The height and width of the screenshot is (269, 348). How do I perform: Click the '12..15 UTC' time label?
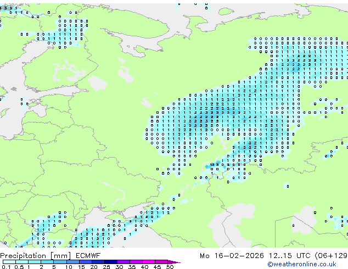289,256
